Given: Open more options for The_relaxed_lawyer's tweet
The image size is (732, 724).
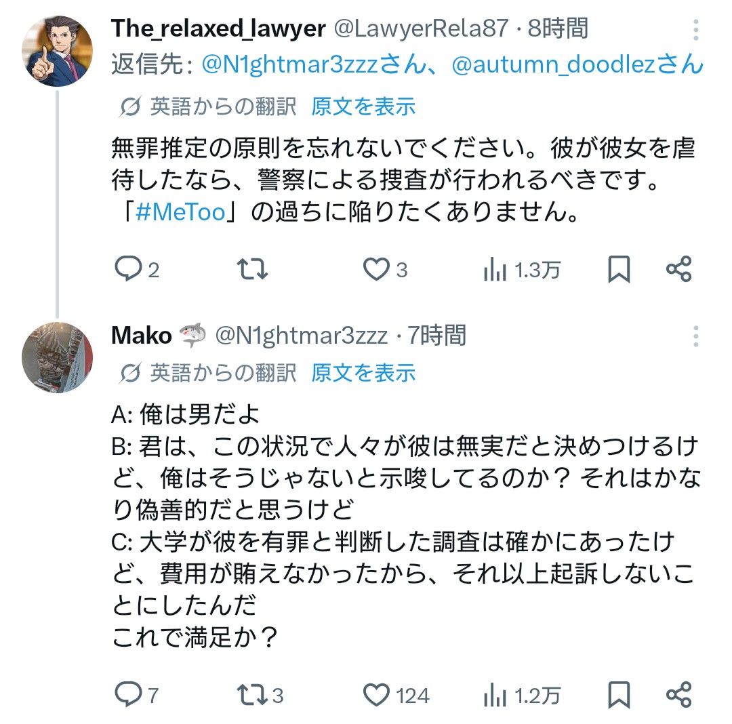Looking at the screenshot, I should coord(696,30).
